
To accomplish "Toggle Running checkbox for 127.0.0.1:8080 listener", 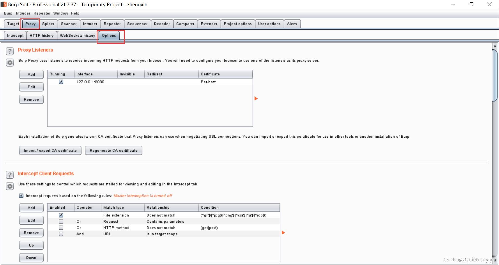I will (x=61, y=82).
